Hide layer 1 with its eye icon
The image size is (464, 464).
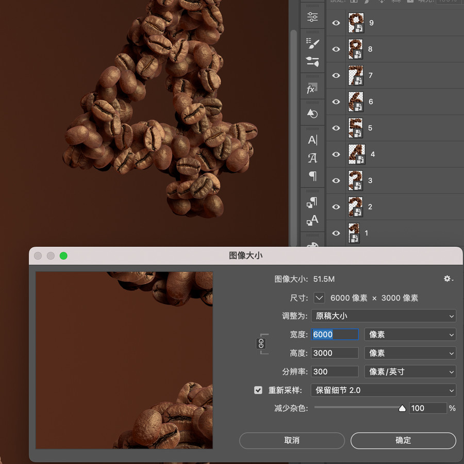(336, 233)
